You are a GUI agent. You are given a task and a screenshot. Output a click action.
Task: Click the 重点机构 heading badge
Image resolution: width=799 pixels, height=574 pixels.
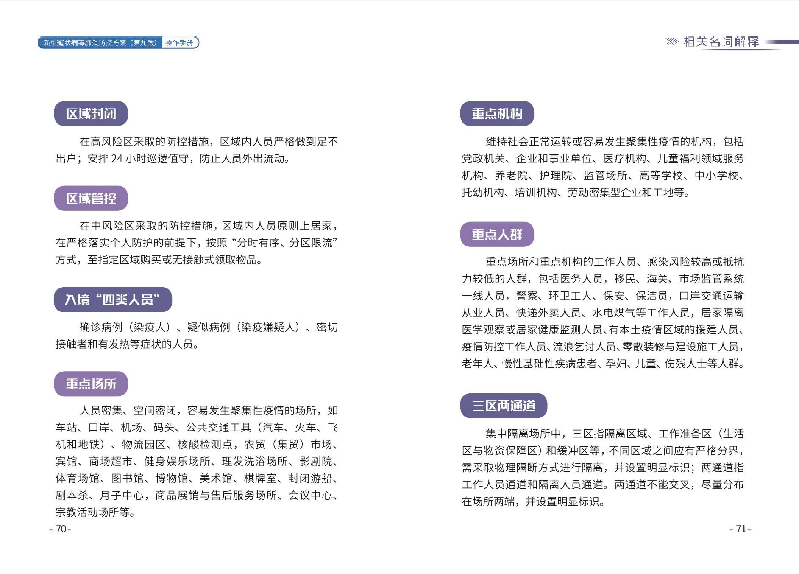[x=497, y=113]
